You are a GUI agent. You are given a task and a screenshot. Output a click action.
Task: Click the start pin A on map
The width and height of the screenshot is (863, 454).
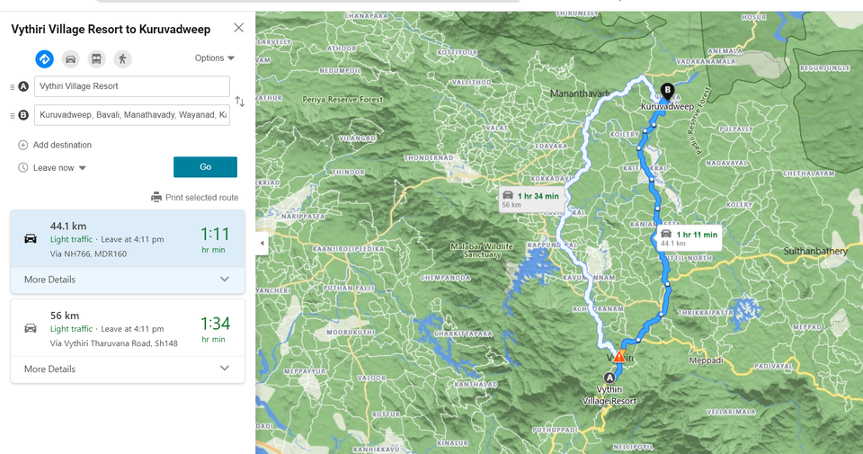click(x=609, y=378)
